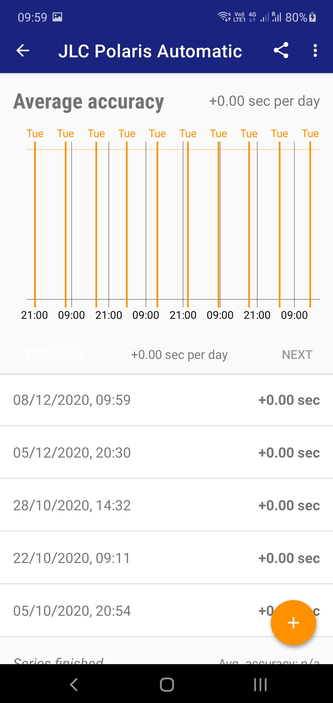Select the 22/10/2020, 09:11 measurement row

click(166, 558)
